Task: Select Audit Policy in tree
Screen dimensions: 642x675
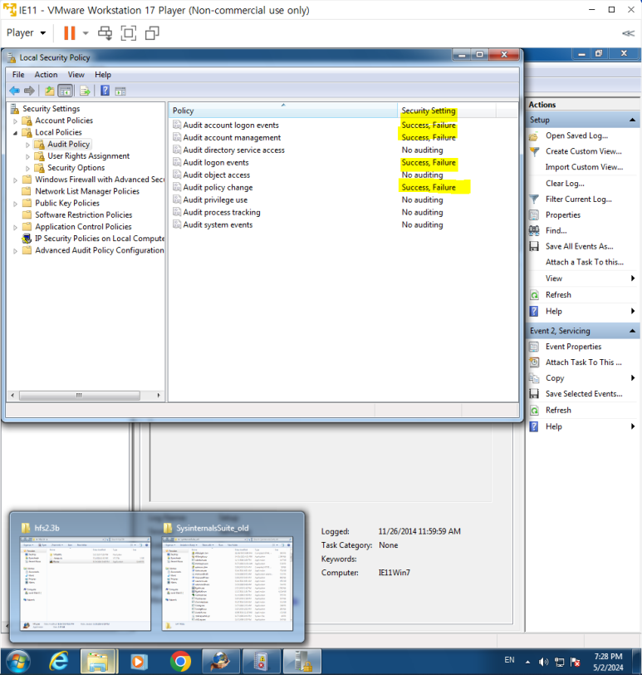Action: 68,144
